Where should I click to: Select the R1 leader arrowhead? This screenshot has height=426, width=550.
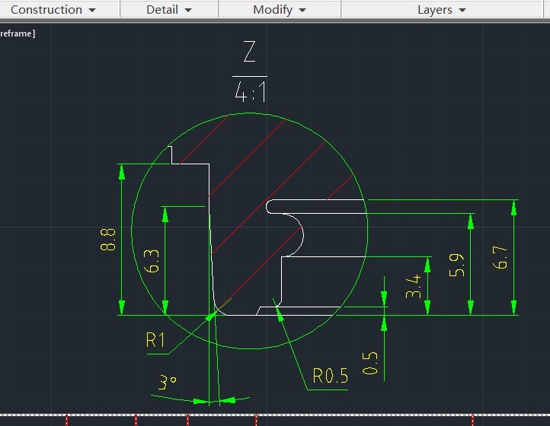point(212,316)
